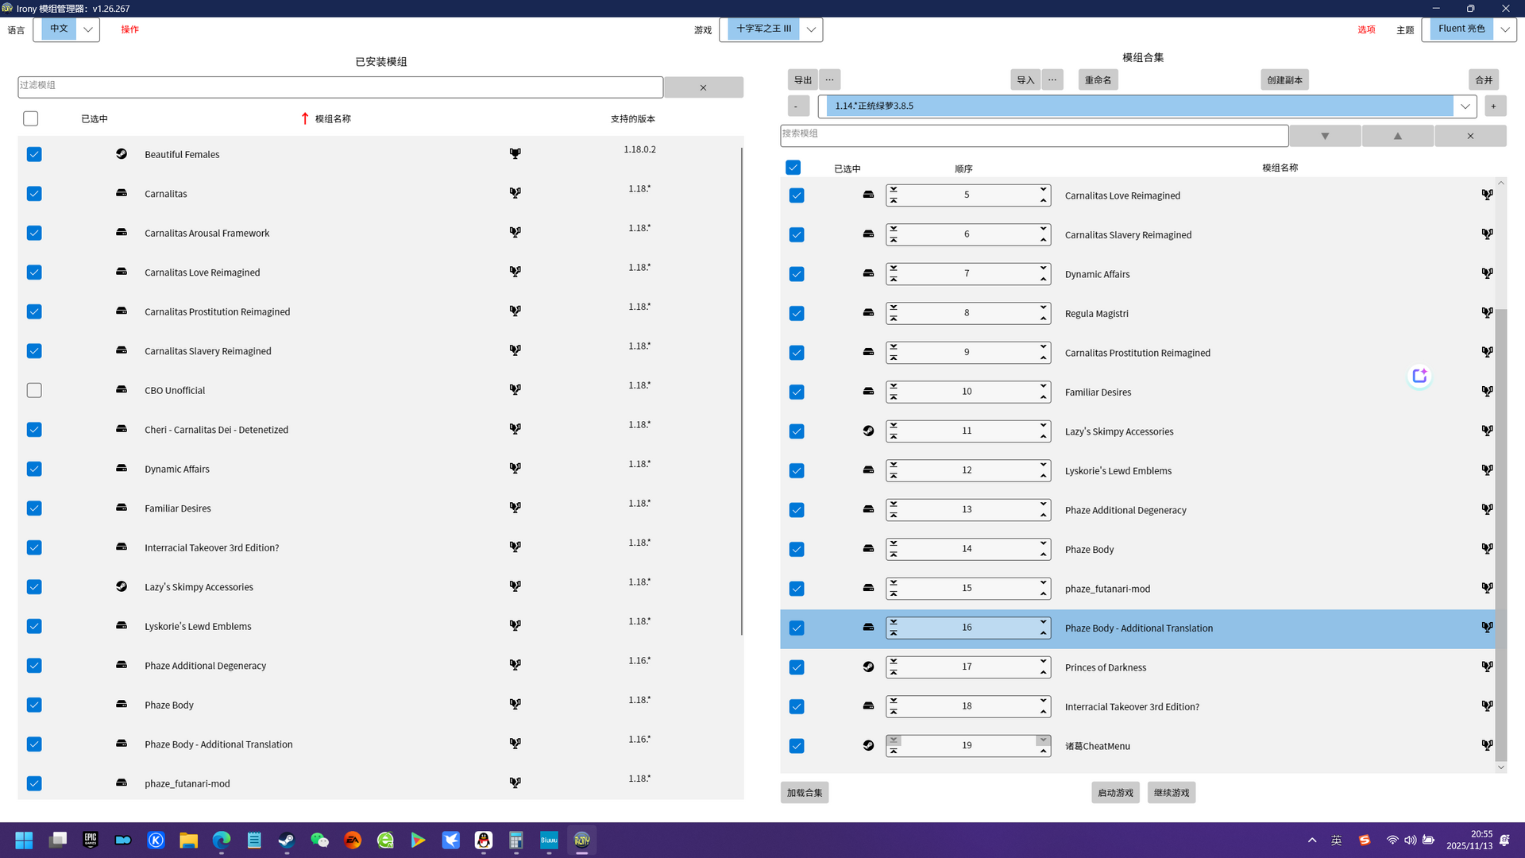Click the achievement trophy icon for Beautiful Females

(515, 153)
